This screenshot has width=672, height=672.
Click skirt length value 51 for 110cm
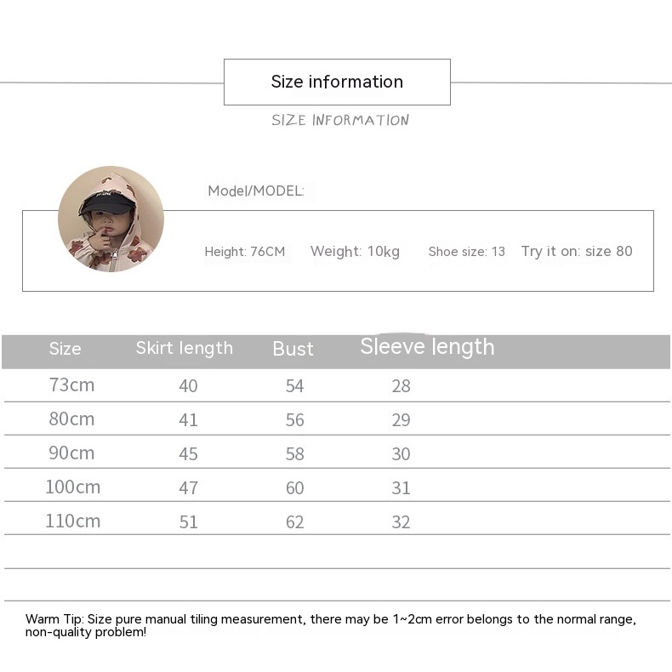[x=188, y=522]
